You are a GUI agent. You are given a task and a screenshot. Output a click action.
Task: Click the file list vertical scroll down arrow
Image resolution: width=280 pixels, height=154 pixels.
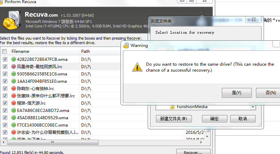pyautogui.click(x=207, y=137)
